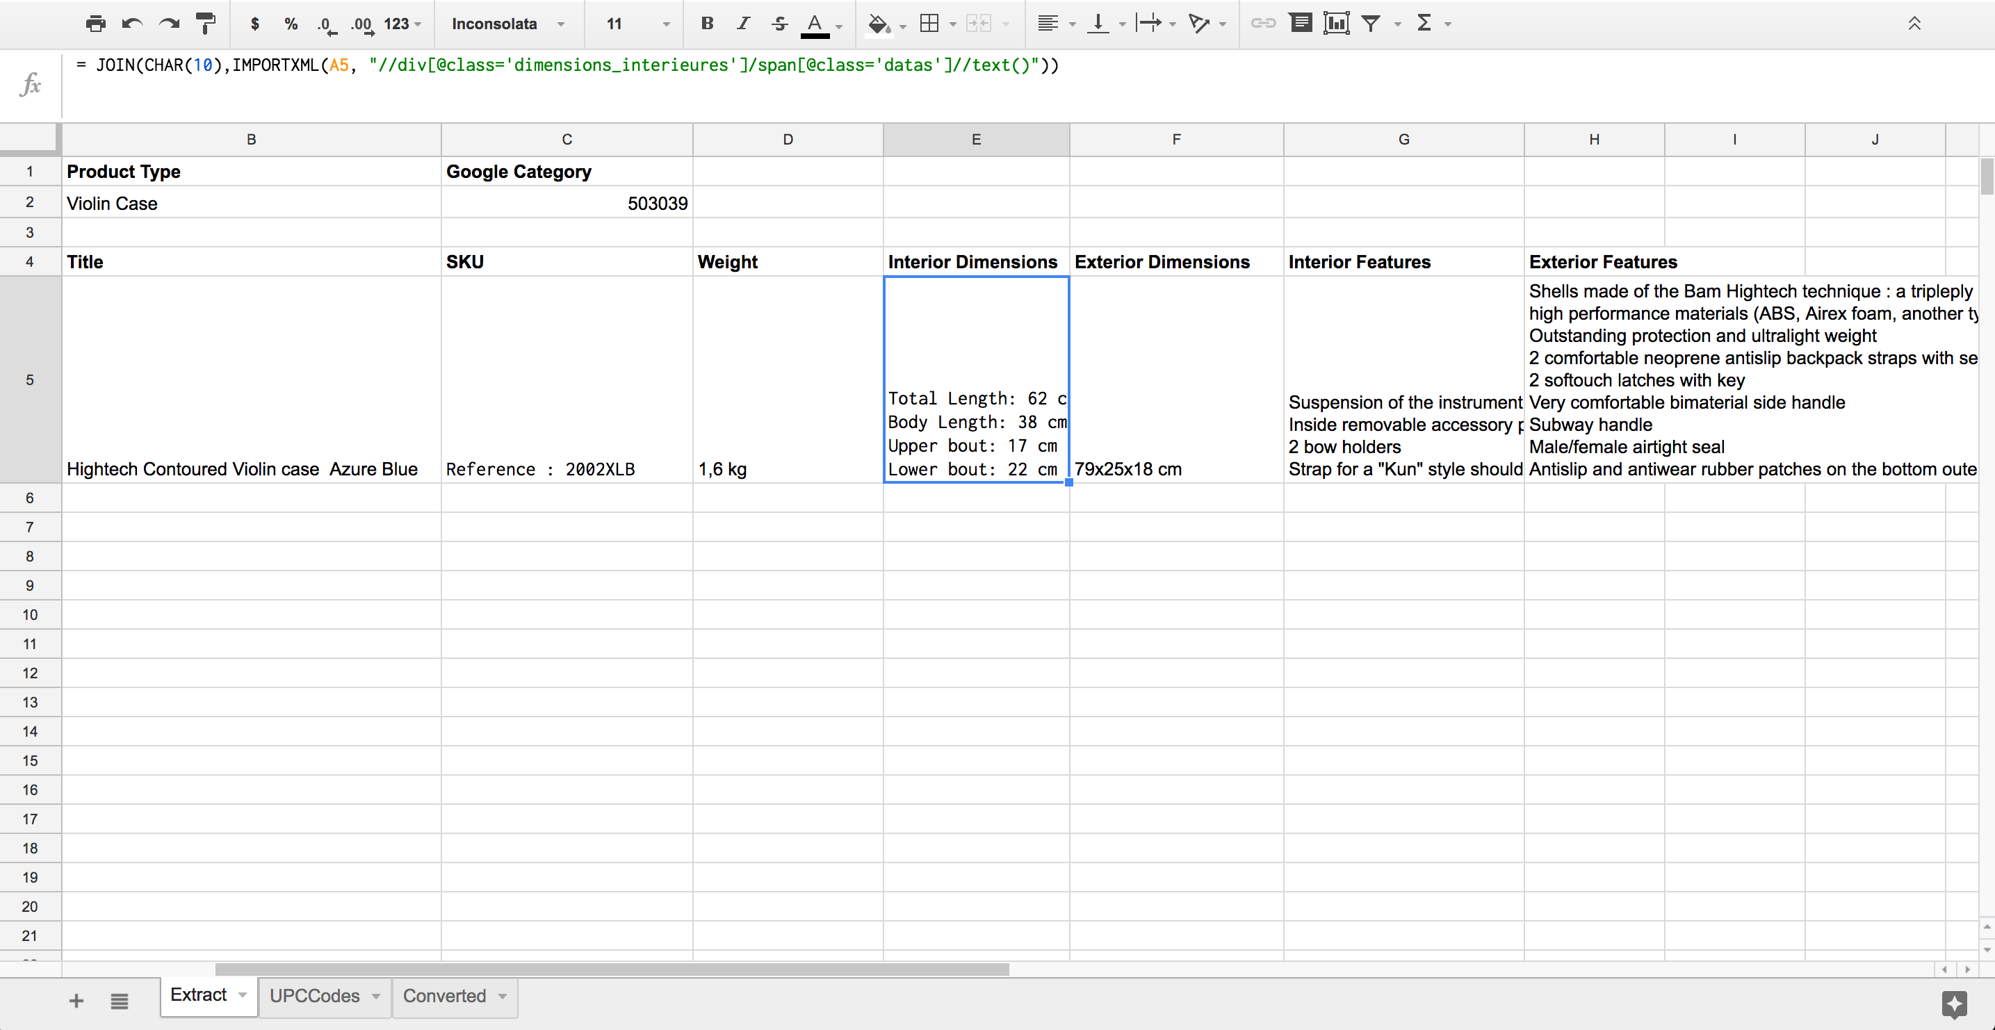This screenshot has width=1995, height=1030.
Task: Switch to the UPCCodes sheet tab
Action: [x=314, y=996]
